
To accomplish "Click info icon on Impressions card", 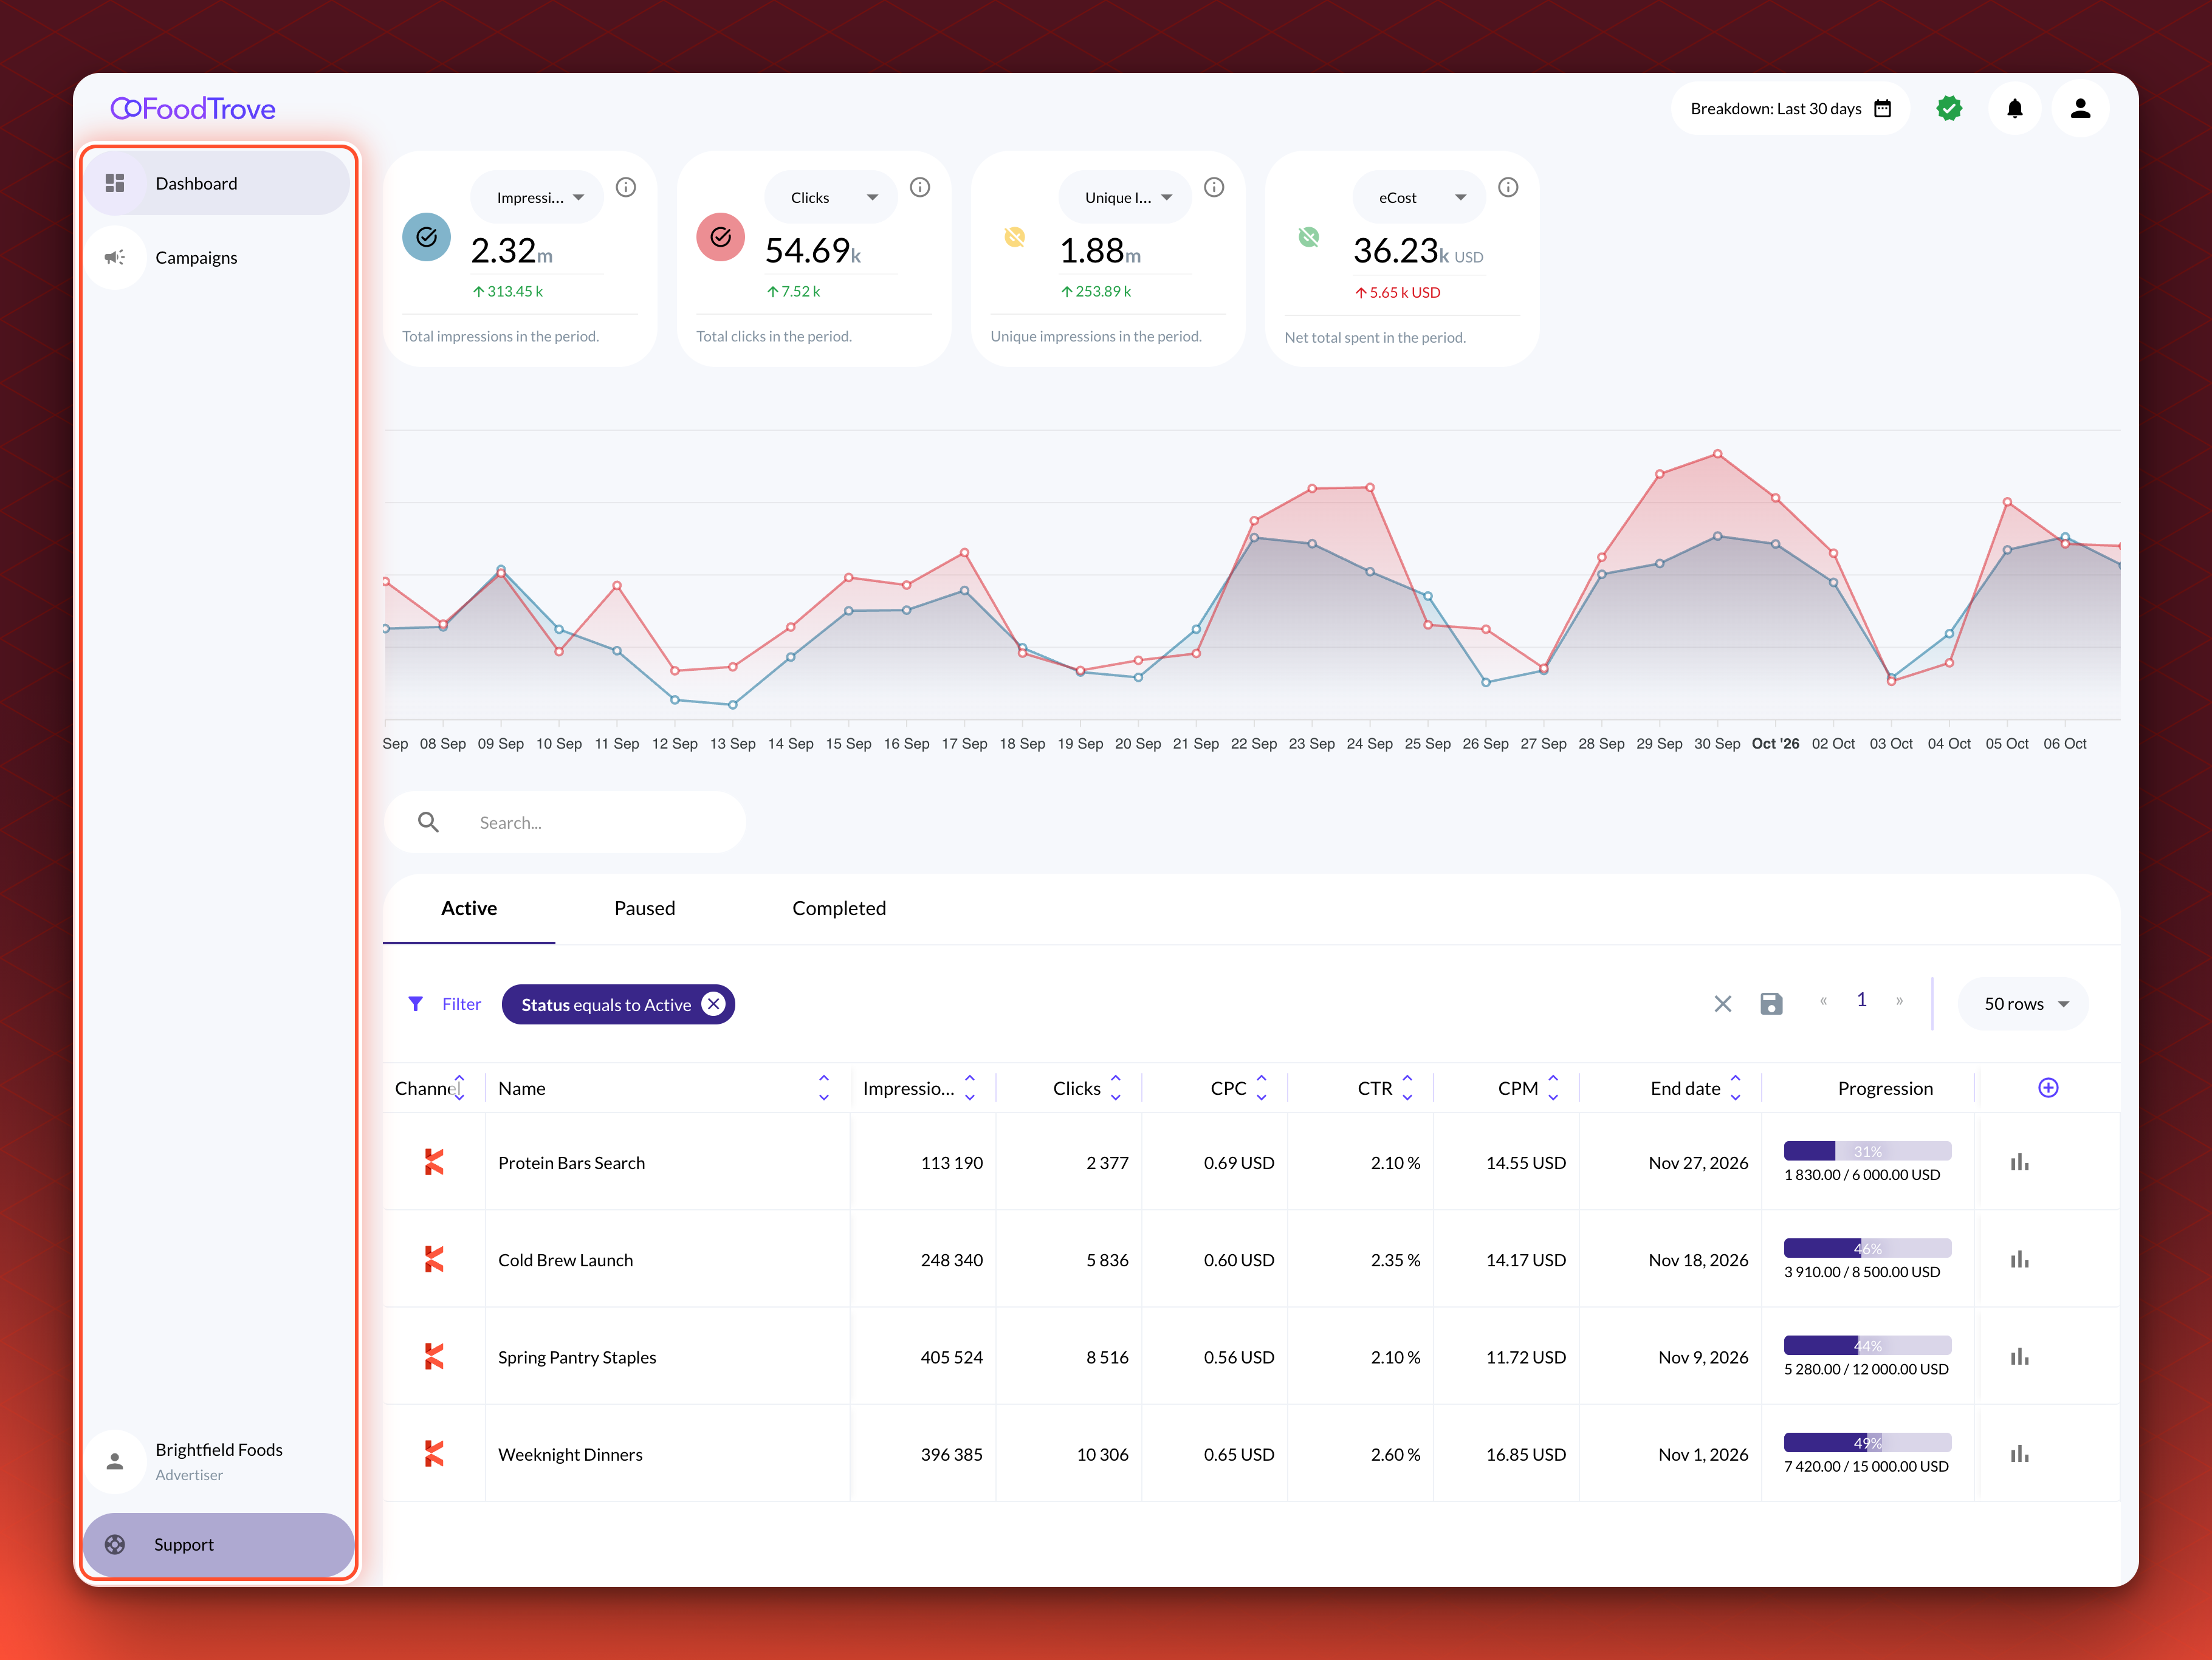I will click(626, 187).
